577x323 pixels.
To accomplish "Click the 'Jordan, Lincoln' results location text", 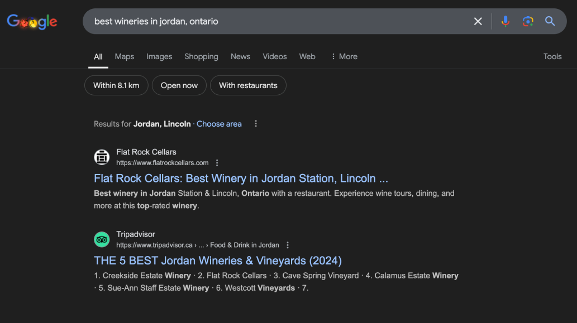I will tap(162, 124).
